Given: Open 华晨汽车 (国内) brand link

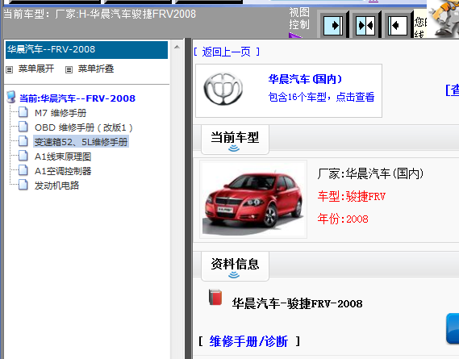Looking at the screenshot, I should click(x=305, y=79).
